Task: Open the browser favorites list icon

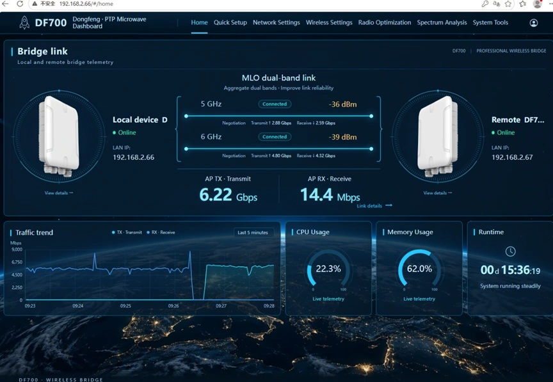Action: [x=523, y=4]
